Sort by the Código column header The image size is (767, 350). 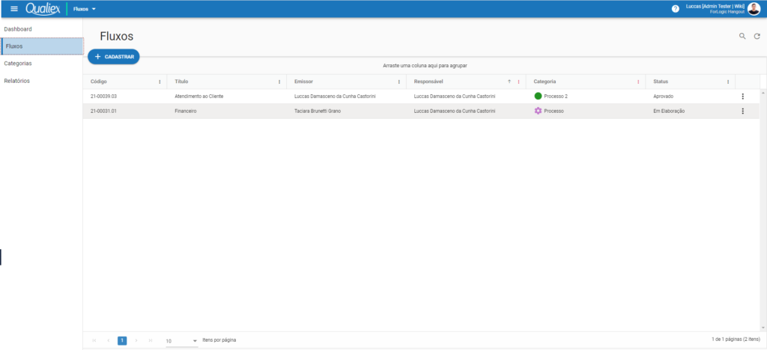click(x=99, y=82)
